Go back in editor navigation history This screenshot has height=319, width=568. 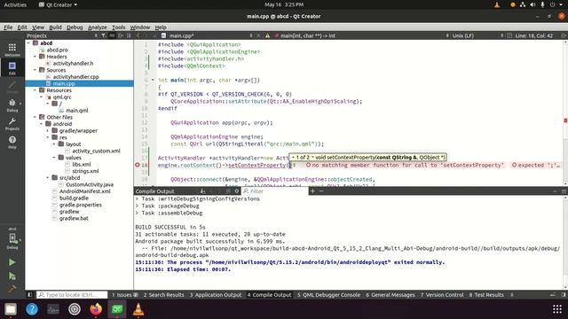click(138, 35)
